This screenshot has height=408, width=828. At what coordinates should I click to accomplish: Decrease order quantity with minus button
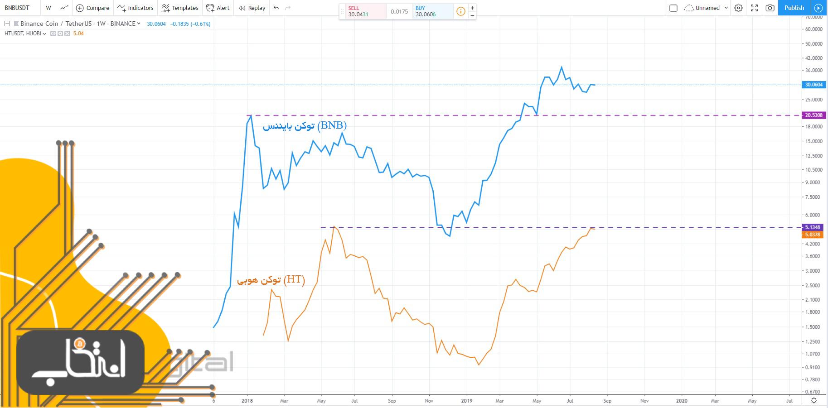click(472, 15)
